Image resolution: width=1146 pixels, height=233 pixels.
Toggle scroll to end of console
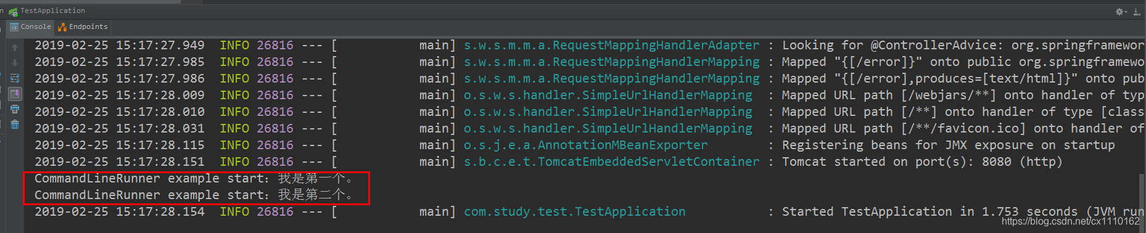15,94
